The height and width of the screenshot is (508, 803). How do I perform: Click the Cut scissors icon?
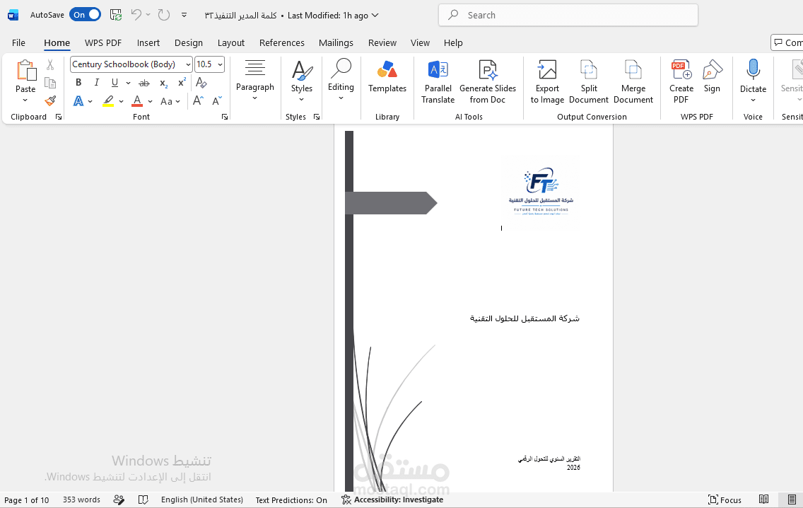click(x=50, y=64)
